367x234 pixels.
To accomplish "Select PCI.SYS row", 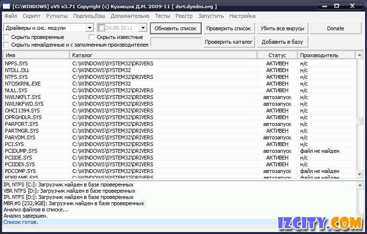I will click(x=180, y=144).
